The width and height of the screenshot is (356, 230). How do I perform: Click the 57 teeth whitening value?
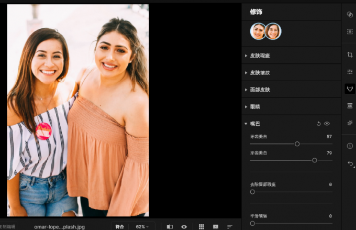click(329, 137)
